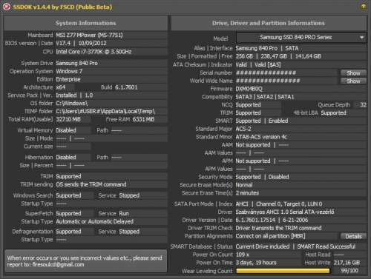This screenshot has width=371, height=279.
Task: Select the BIOS version V17.4 value
Action: 63,43
